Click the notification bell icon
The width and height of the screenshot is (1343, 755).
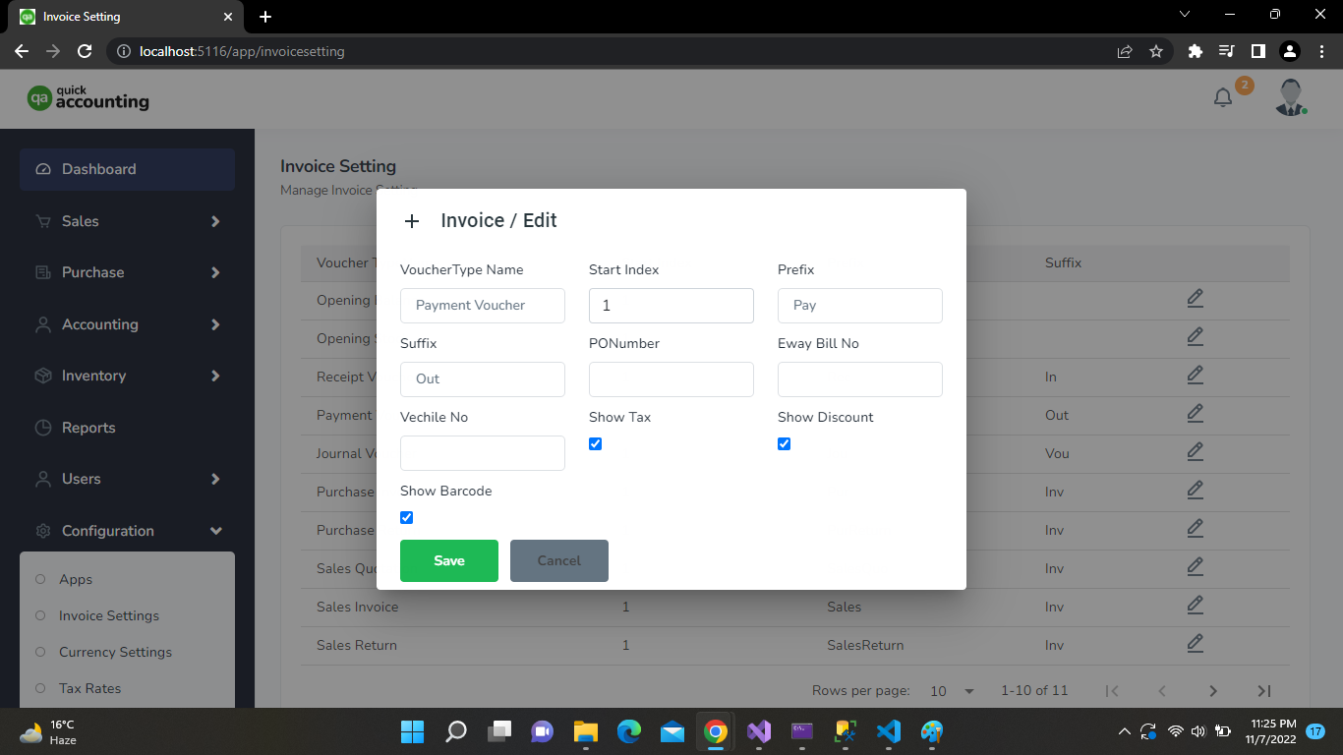(x=1223, y=97)
